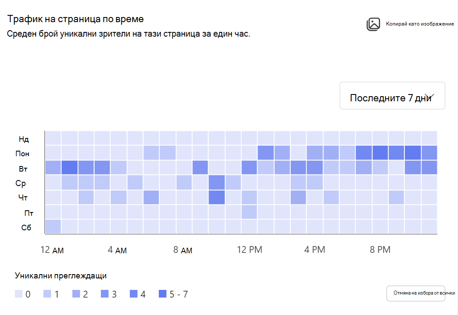Select the Friday 12 PM heatmap cell

coord(249,212)
